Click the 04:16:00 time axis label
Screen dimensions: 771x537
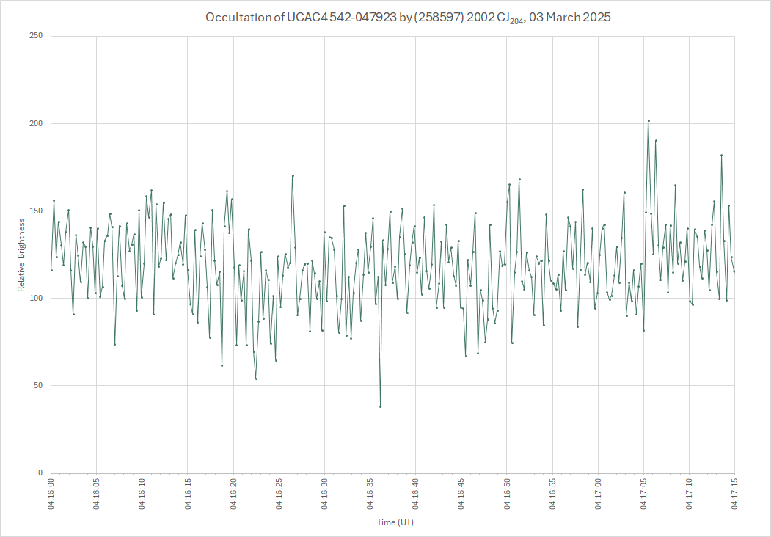click(x=51, y=494)
